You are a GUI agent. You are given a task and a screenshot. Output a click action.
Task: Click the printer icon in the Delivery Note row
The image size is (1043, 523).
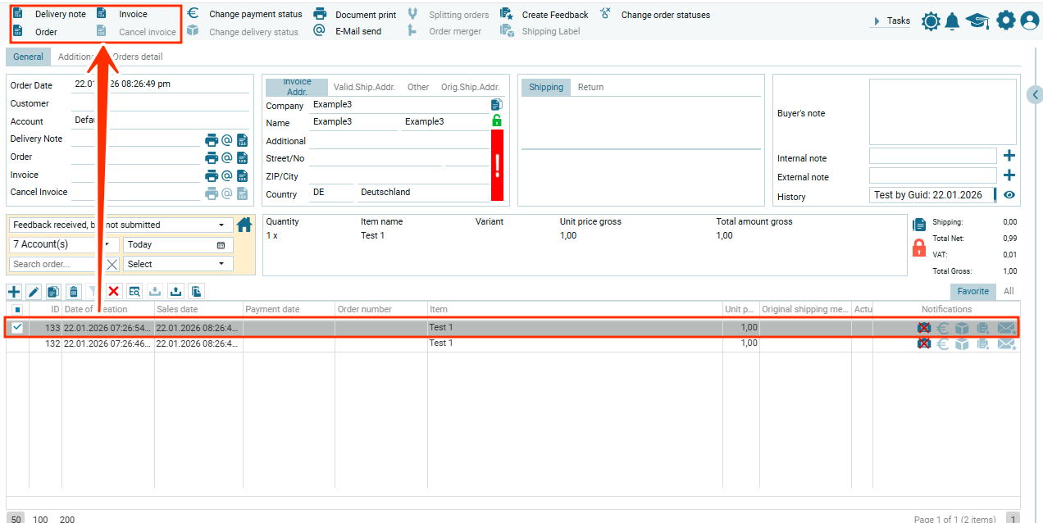click(212, 140)
